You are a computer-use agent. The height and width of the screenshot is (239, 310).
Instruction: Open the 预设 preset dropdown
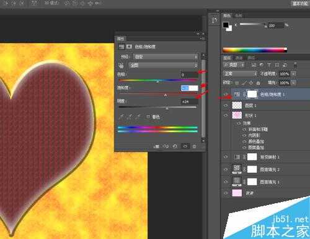pos(166,57)
